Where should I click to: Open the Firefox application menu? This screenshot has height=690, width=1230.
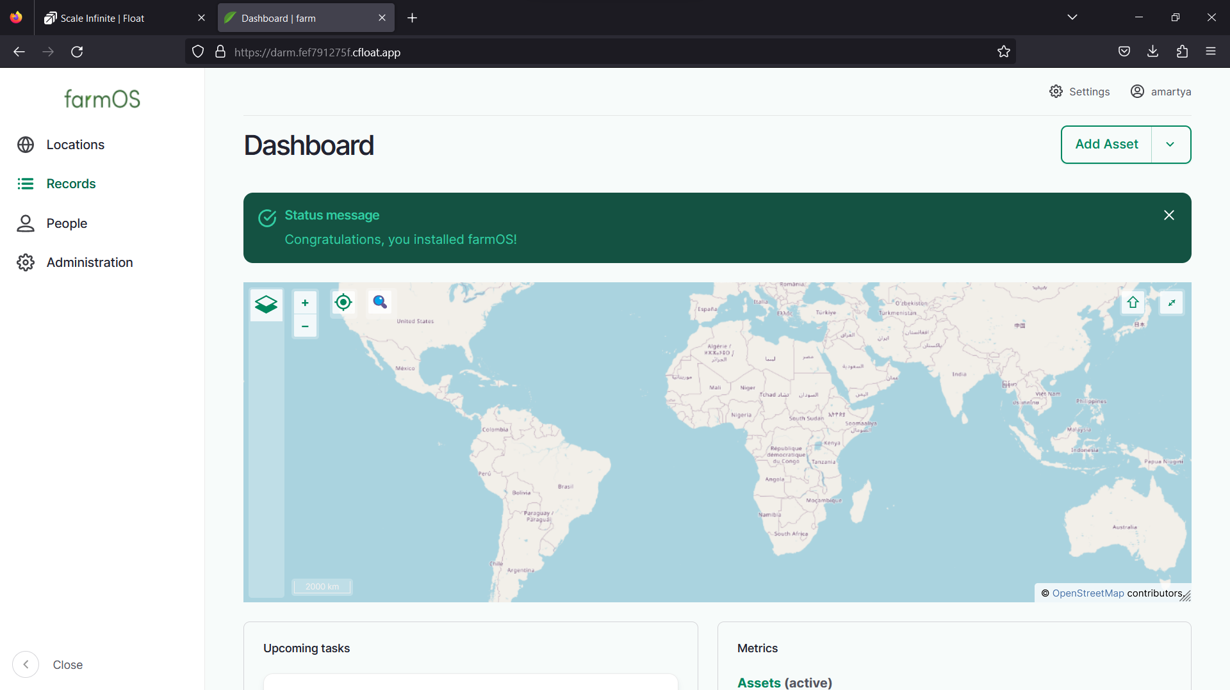point(1211,52)
